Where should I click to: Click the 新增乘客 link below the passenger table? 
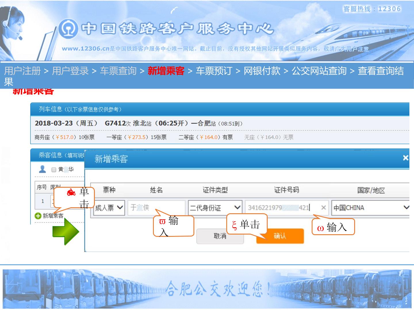53,216
